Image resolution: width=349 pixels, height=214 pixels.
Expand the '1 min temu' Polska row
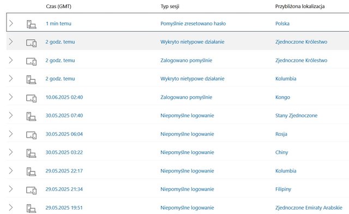11,23
